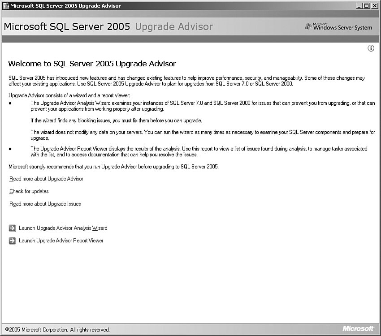
Task: Click the first bullet about Analysis Wizard
Action: pyautogui.click(x=202, y=106)
